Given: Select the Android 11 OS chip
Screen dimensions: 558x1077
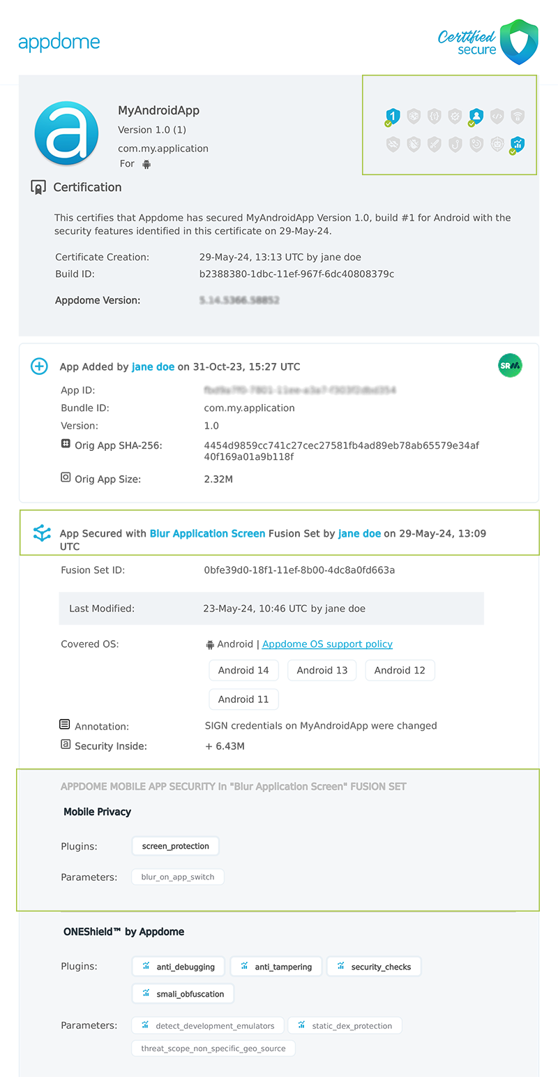Looking at the screenshot, I should point(243,699).
